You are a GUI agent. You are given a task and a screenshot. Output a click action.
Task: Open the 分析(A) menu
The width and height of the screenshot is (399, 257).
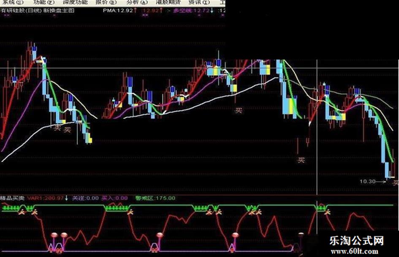click(x=137, y=2)
